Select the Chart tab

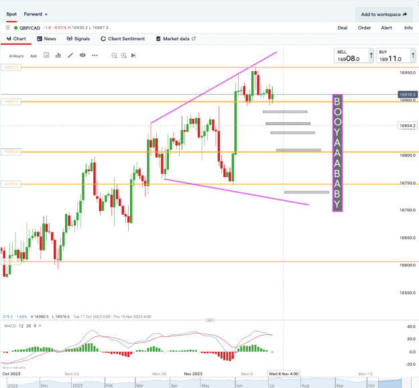16,39
